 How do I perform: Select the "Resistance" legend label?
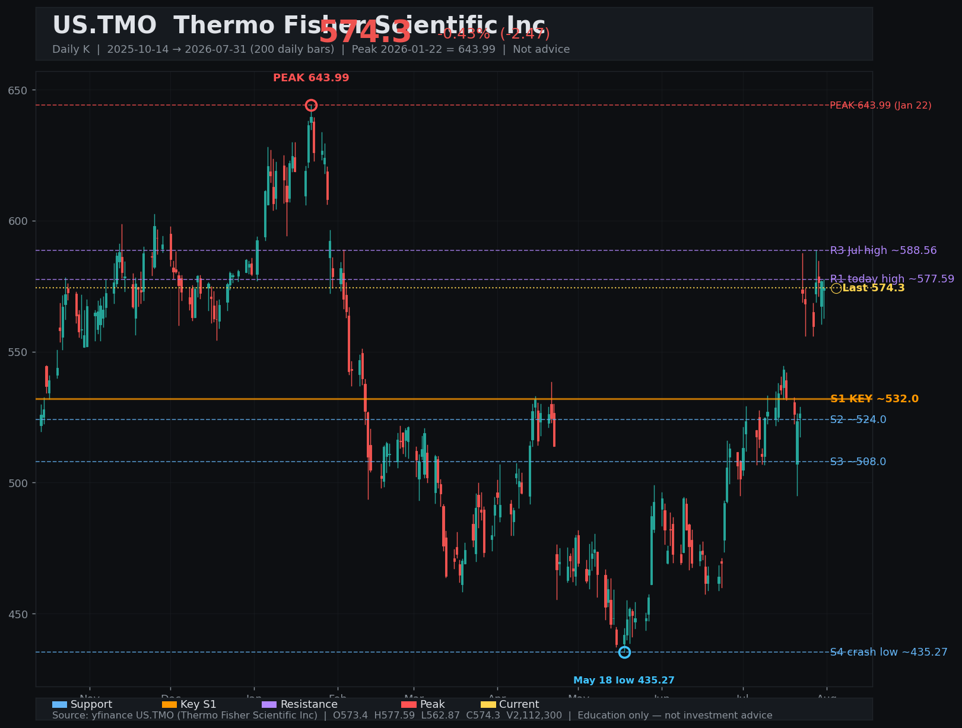tap(309, 704)
